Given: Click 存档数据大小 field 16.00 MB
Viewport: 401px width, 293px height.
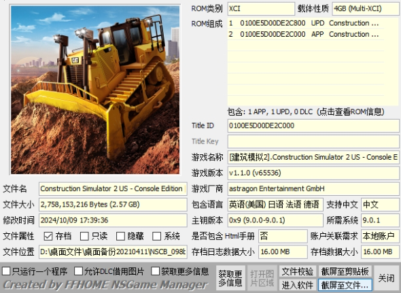Looking at the screenshot, I should [x=380, y=252].
